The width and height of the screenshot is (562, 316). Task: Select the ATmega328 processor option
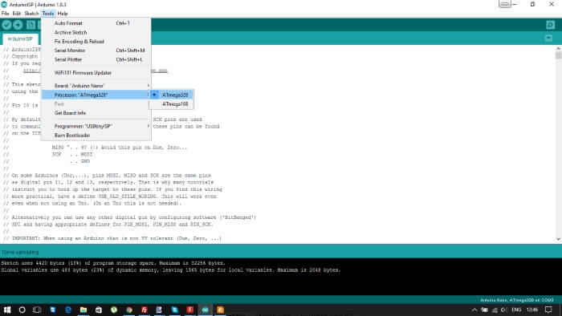click(x=171, y=95)
